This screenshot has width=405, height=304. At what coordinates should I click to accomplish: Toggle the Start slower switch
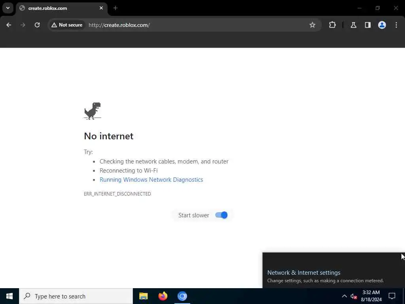pos(221,215)
